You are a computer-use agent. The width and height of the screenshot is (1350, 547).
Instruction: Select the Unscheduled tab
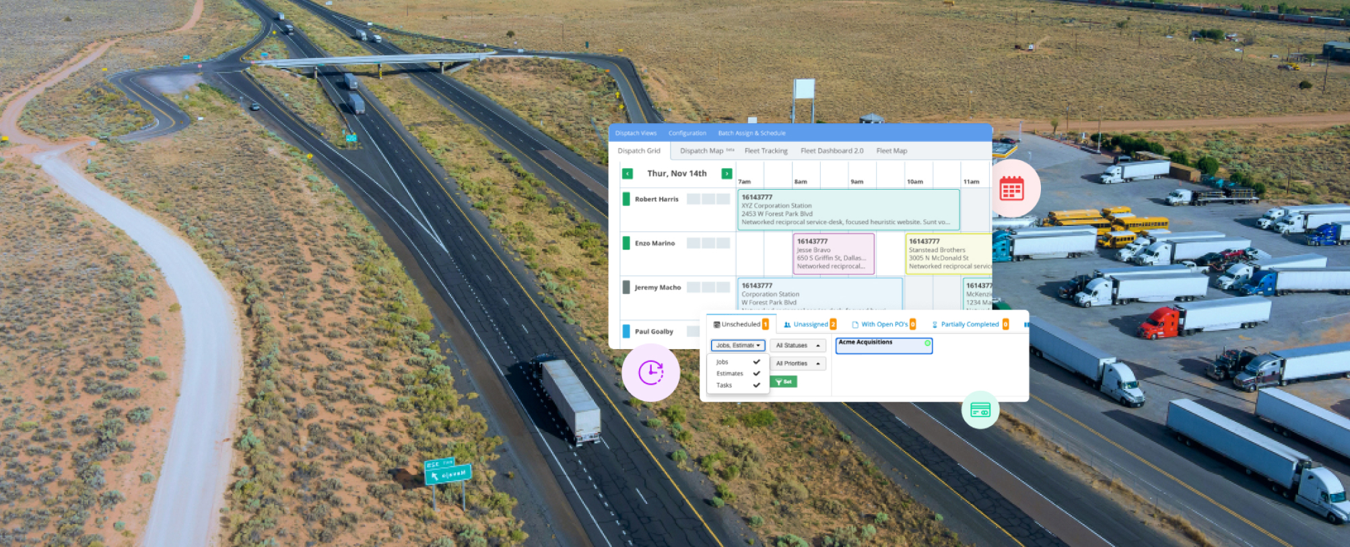point(741,324)
